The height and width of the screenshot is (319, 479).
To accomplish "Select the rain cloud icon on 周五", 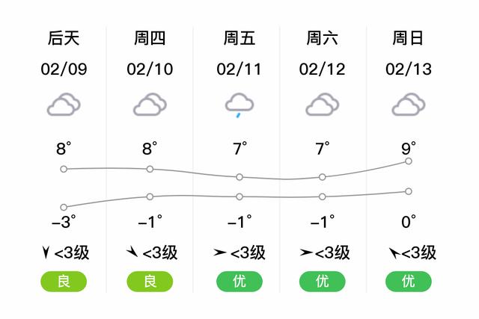I will click(239, 105).
